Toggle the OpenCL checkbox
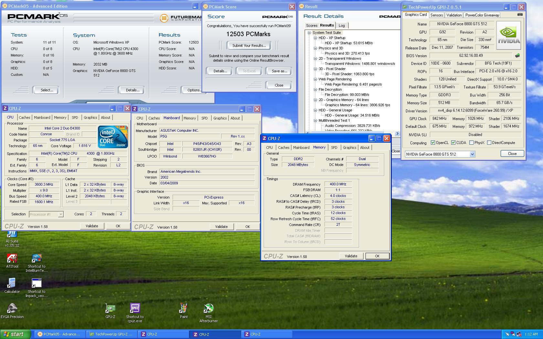 tap(433, 143)
